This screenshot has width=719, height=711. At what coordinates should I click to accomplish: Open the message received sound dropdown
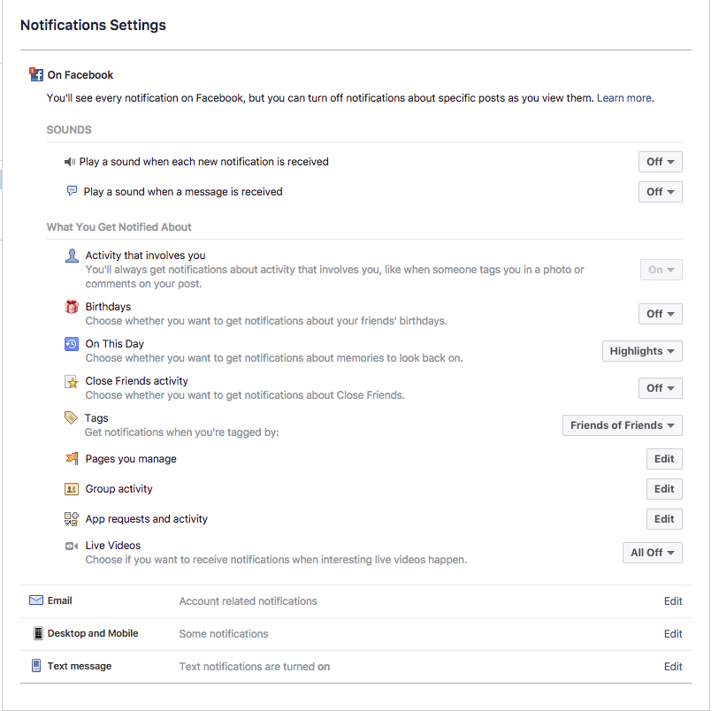[x=660, y=192]
